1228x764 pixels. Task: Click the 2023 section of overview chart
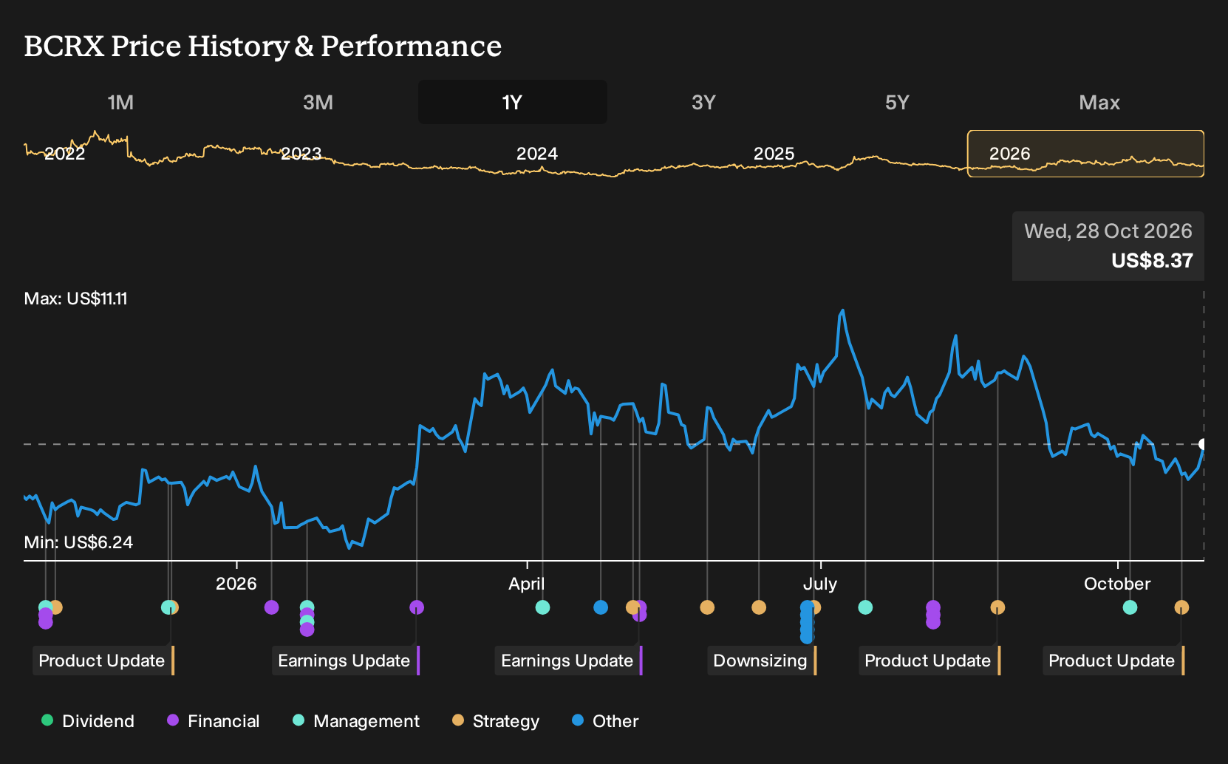pos(301,154)
